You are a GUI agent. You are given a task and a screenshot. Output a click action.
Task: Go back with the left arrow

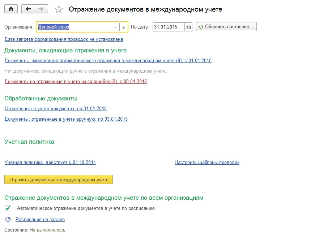pos(28,9)
